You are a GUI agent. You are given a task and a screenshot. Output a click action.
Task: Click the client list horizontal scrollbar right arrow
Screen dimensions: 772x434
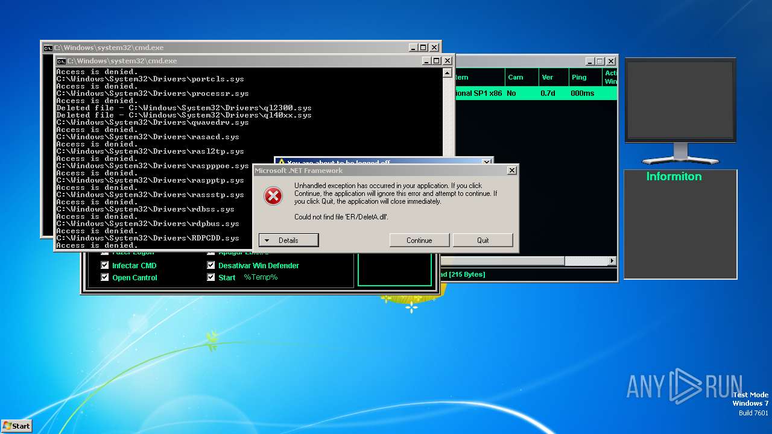pos(612,261)
